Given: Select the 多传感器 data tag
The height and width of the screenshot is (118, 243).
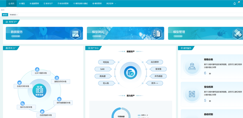Looking at the screenshot, I should (x=158, y=76).
